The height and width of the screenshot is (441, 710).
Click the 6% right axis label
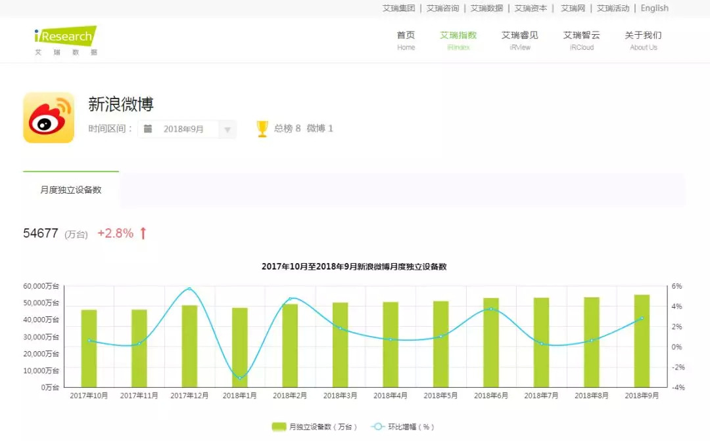[x=676, y=286]
